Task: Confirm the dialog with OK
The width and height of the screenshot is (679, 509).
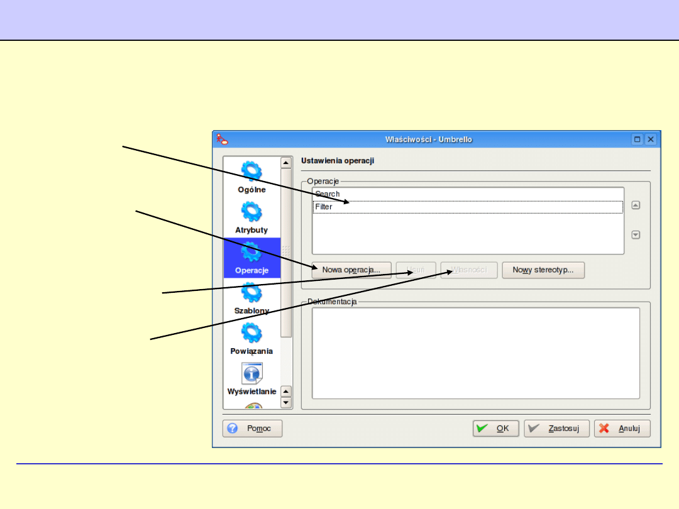Action: click(495, 429)
